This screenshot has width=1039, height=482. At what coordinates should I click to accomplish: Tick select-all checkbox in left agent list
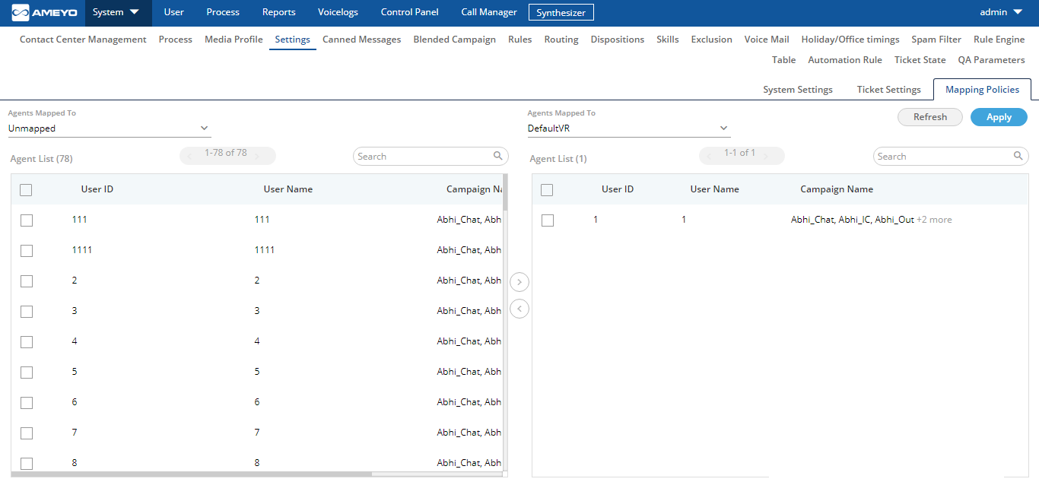pyautogui.click(x=26, y=190)
